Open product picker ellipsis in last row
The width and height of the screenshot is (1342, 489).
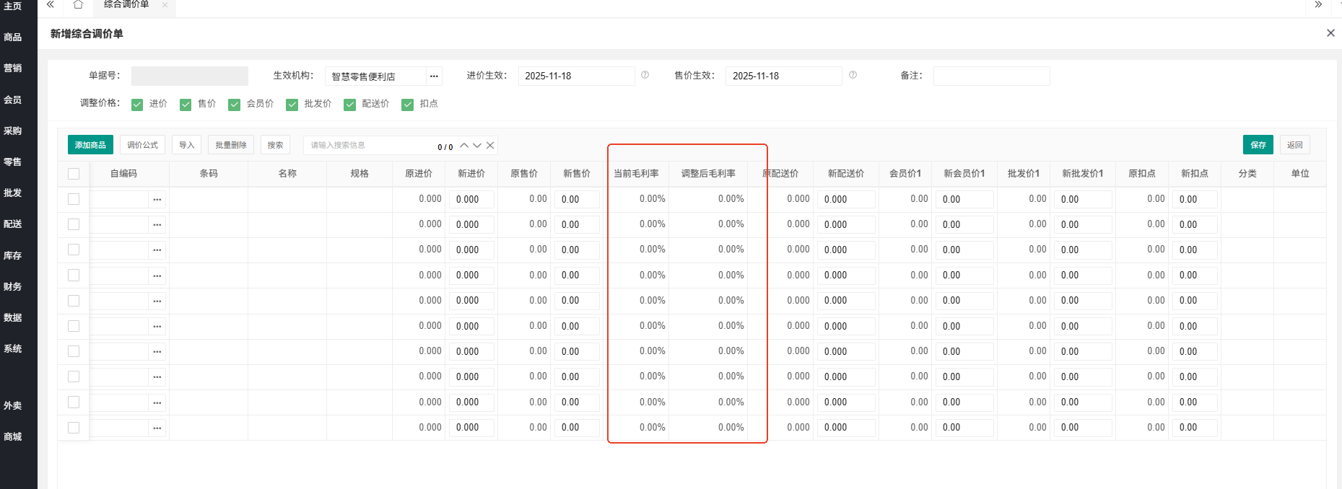[157, 428]
